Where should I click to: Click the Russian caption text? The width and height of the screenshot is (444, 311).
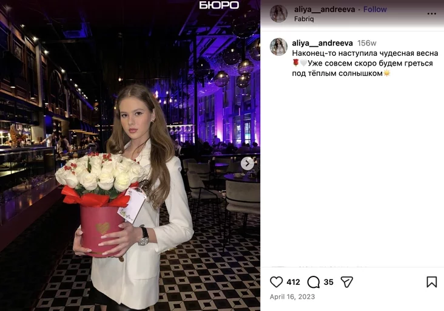365,63
